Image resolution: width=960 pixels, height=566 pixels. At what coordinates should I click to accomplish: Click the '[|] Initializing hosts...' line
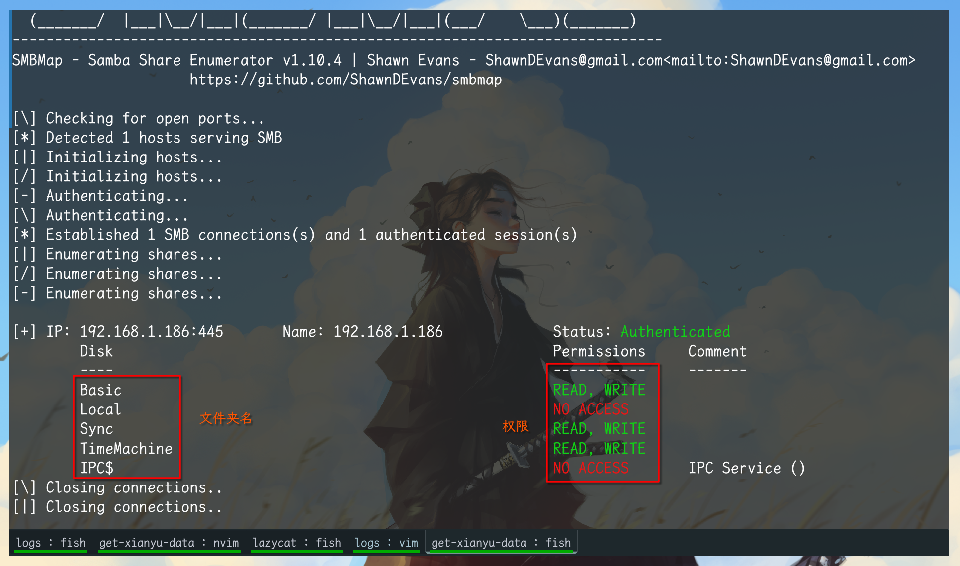tap(117, 157)
